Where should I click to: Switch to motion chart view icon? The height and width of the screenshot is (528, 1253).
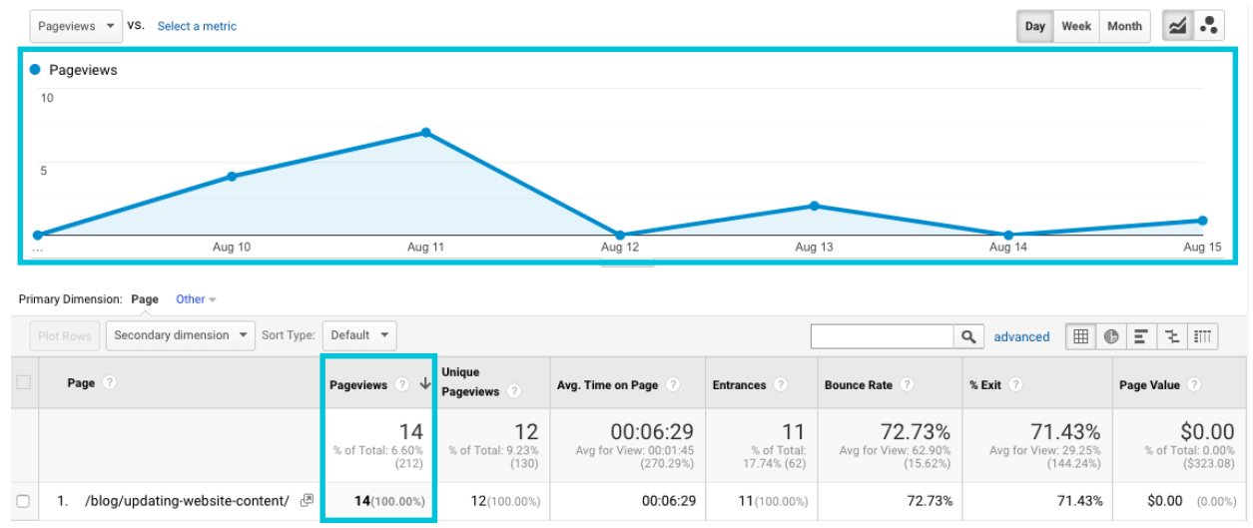[1208, 26]
